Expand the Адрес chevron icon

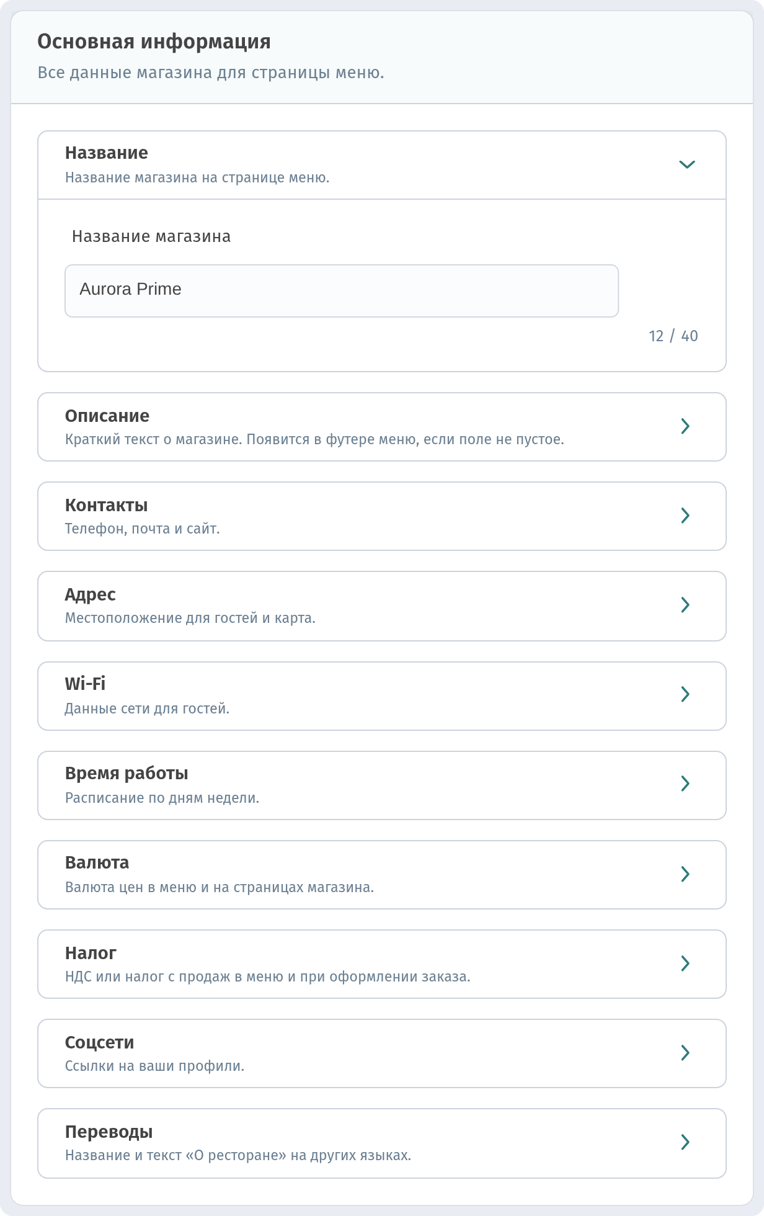(685, 605)
